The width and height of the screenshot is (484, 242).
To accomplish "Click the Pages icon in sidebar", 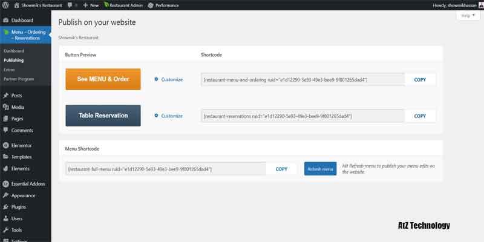I will [x=6, y=119].
